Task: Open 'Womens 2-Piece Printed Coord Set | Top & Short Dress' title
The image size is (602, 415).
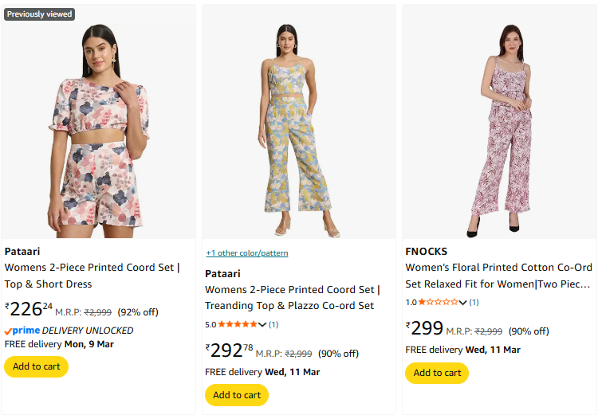Action: pos(92,276)
